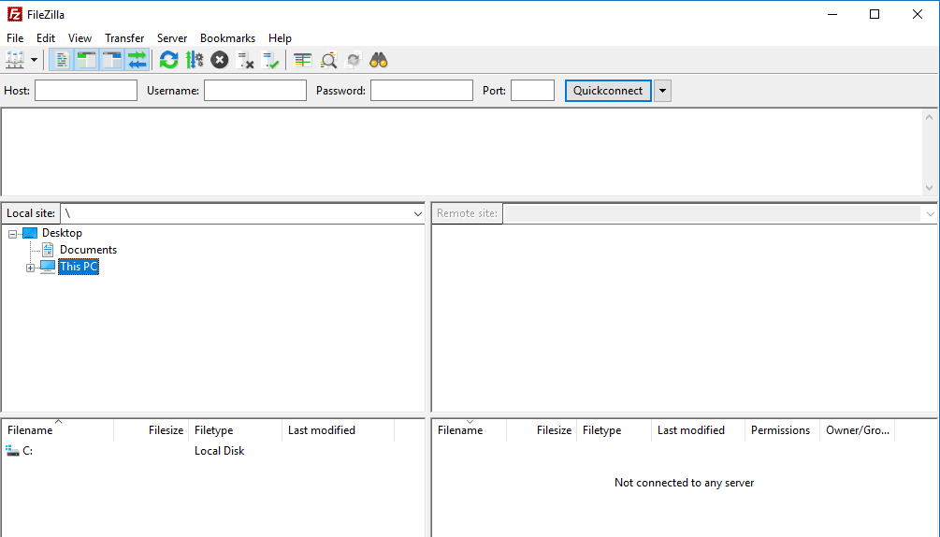This screenshot has width=940, height=537.
Task: Open the Quickconnect history dropdown
Action: pyautogui.click(x=662, y=91)
